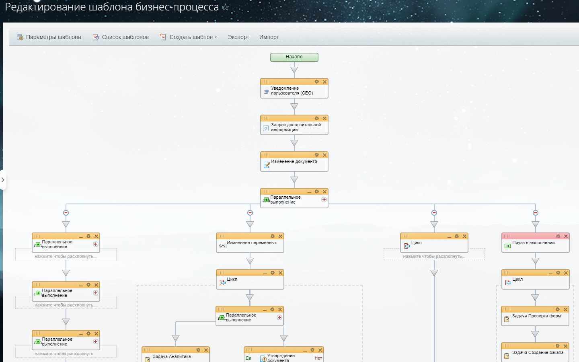
Task: Open the Создать шаблон dropdown
Action: [x=188, y=37]
